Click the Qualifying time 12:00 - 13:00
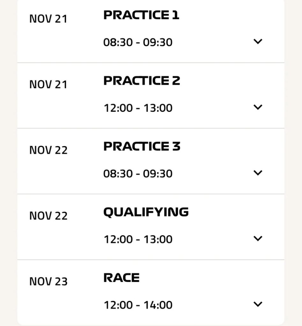 click(x=138, y=239)
